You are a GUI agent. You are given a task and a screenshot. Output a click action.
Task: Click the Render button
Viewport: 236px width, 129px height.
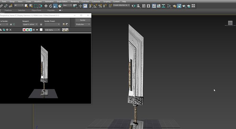coord(83,20)
